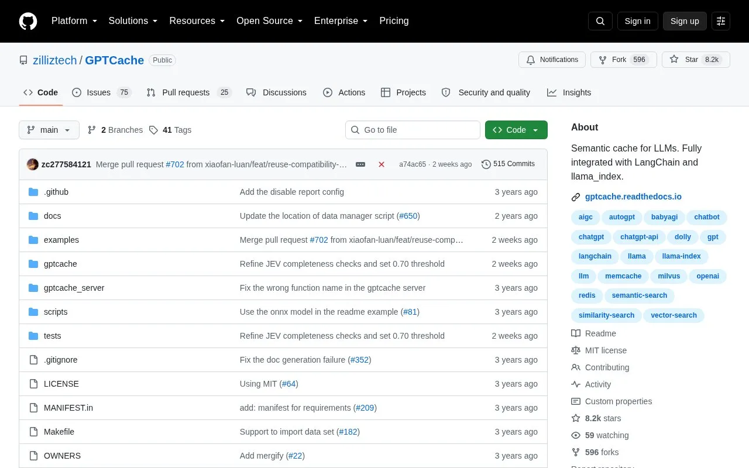Switch to the Projects tab
749x468 pixels.
403,92
